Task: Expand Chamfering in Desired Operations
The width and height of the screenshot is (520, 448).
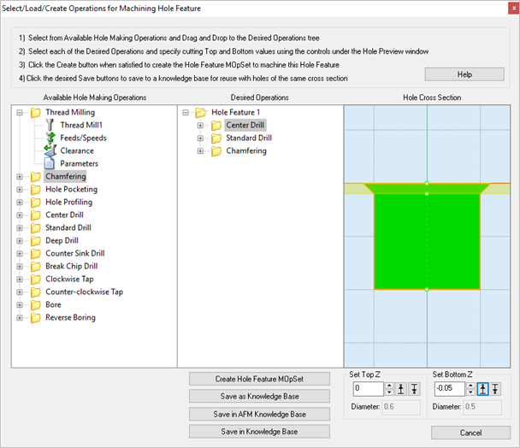Action: click(200, 150)
